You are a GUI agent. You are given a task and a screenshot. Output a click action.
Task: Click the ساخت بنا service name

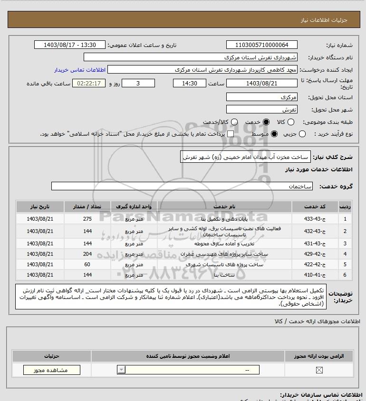224,275
